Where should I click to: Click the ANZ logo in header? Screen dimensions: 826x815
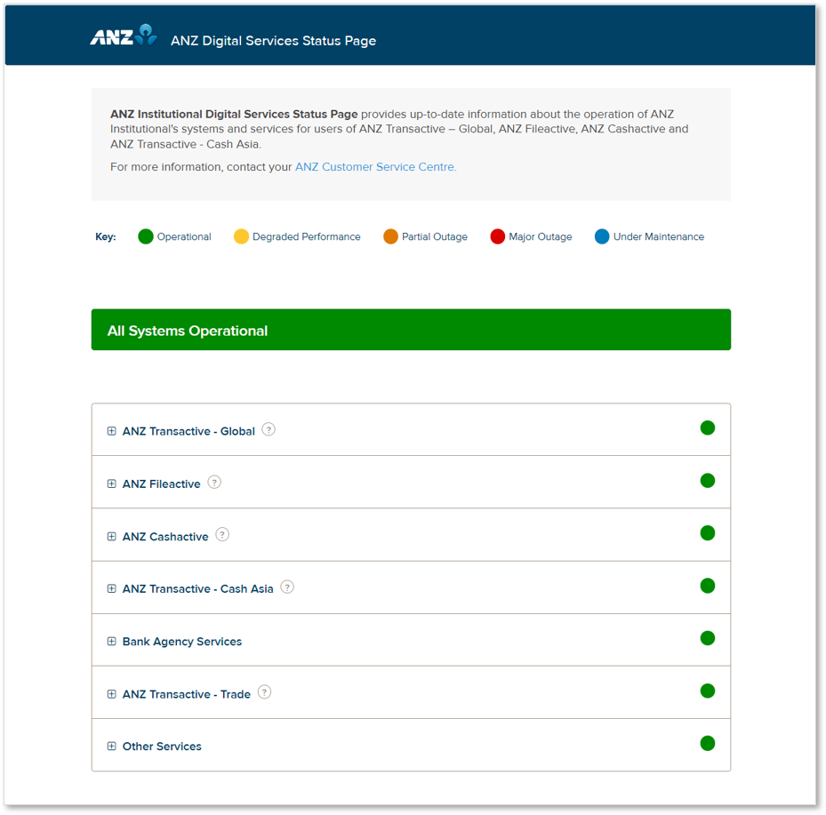[x=123, y=37]
